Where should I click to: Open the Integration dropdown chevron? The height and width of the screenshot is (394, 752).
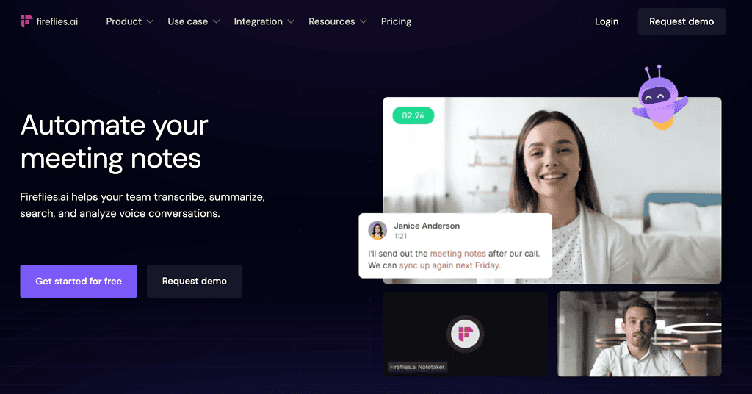pyautogui.click(x=291, y=21)
